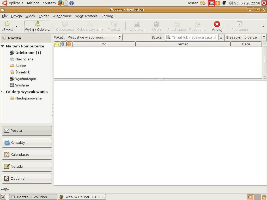Launch Evolution mail from top panel
This screenshot has width=267, height=200.
[x=66, y=3]
